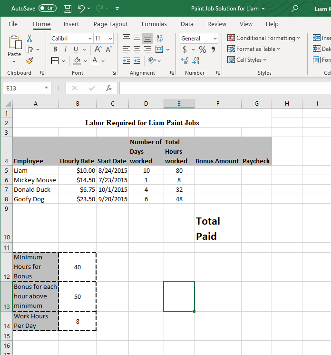The height and width of the screenshot is (355, 331).
Task: Open the Clipboard dialog launcher
Action: click(42, 73)
